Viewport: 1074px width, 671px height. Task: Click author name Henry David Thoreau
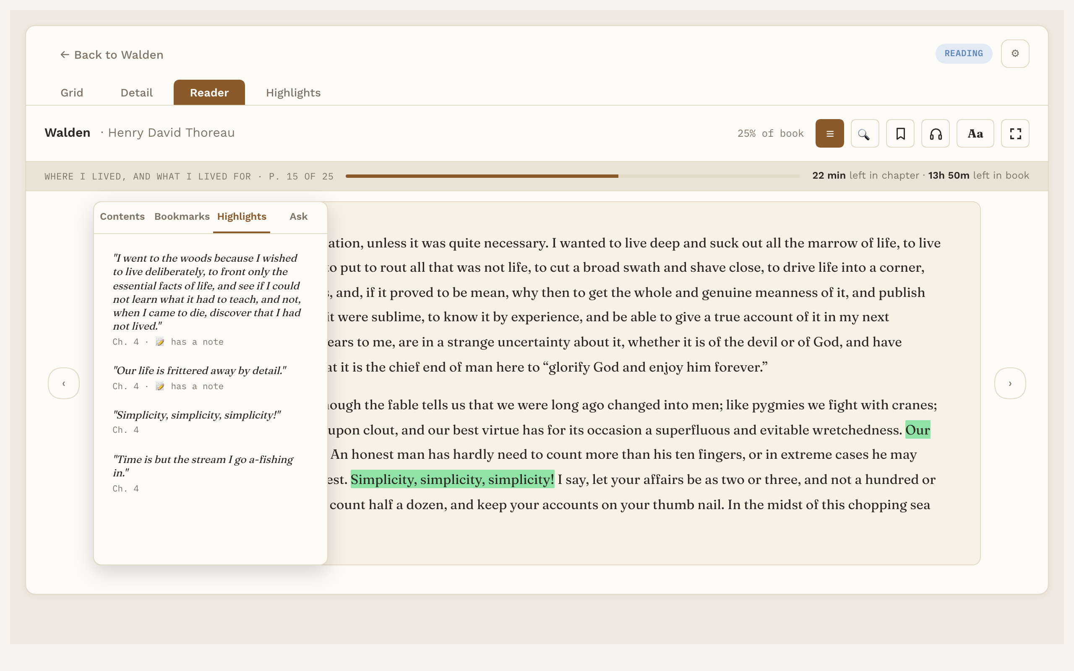point(171,133)
